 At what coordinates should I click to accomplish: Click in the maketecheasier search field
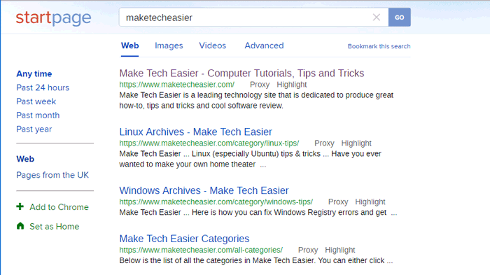pos(247,17)
